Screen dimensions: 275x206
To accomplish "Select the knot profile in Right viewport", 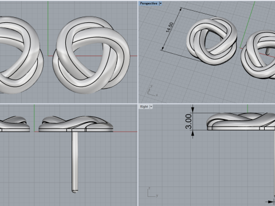I will tap(241, 121).
